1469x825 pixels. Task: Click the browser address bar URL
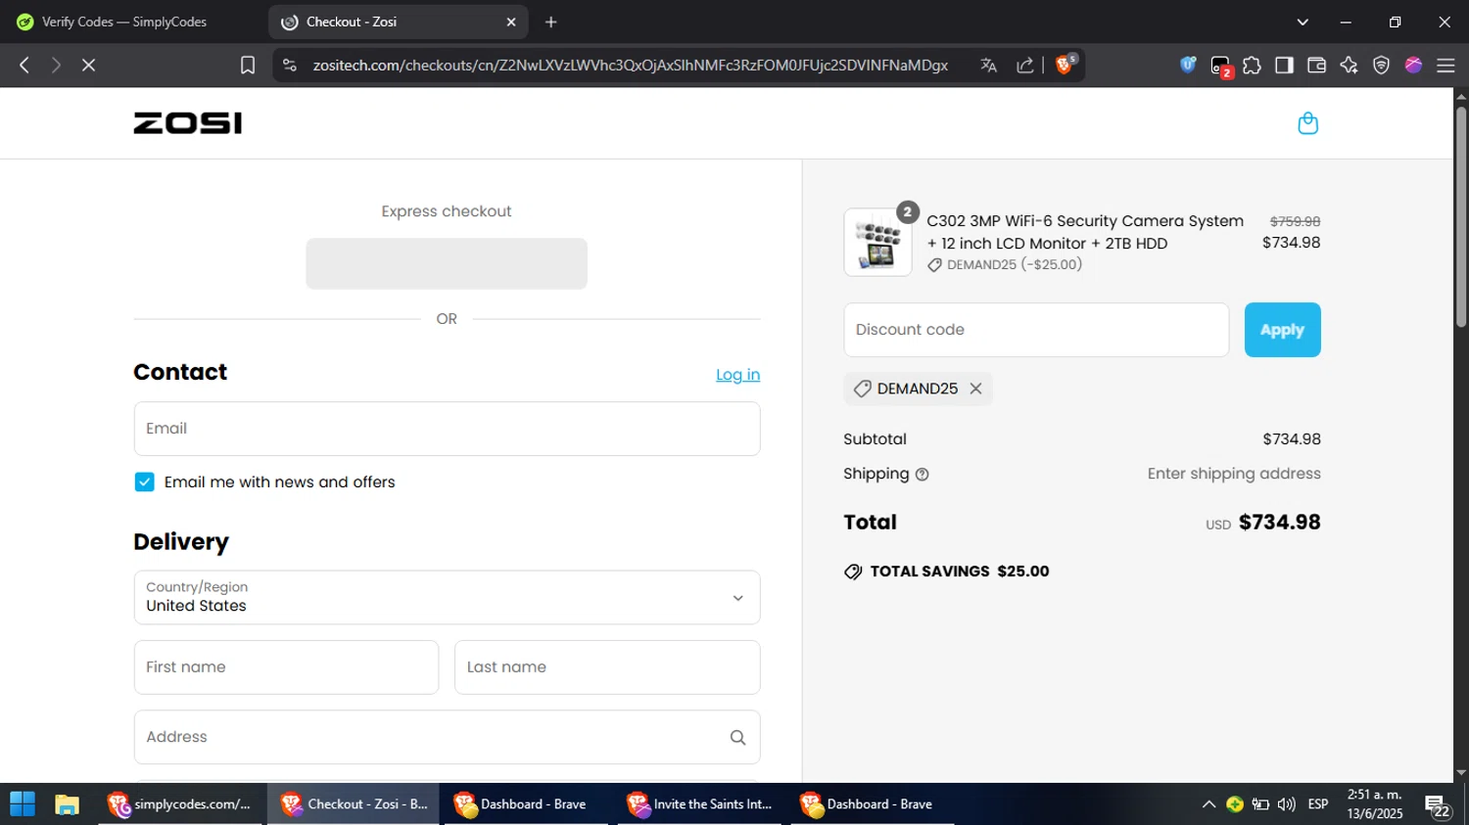(x=630, y=65)
